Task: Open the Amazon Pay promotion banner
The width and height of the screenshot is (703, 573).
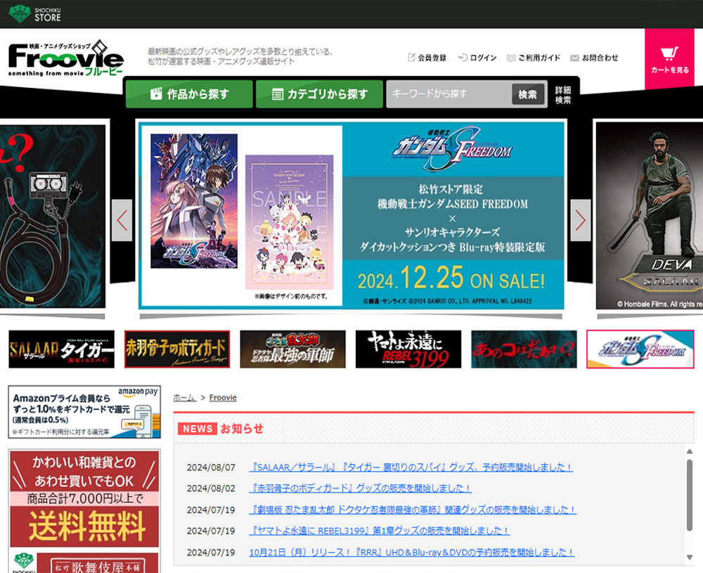Action: click(84, 411)
